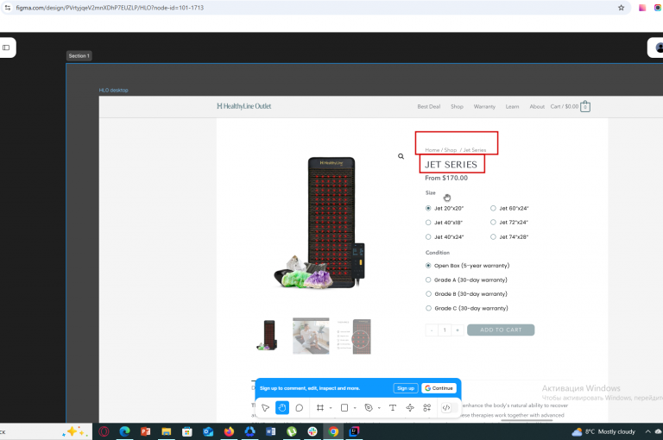Open Cart / $0.00 nav link

(564, 106)
